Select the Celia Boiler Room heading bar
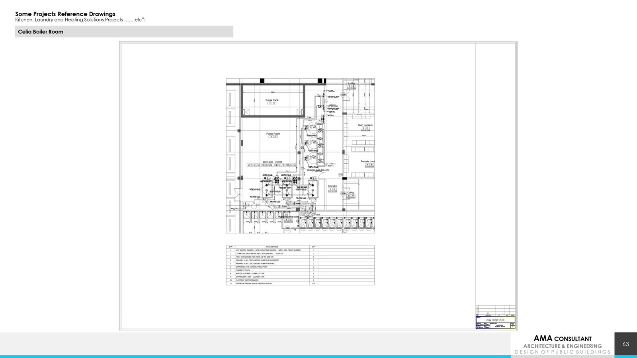637x358 pixels. 124,32
